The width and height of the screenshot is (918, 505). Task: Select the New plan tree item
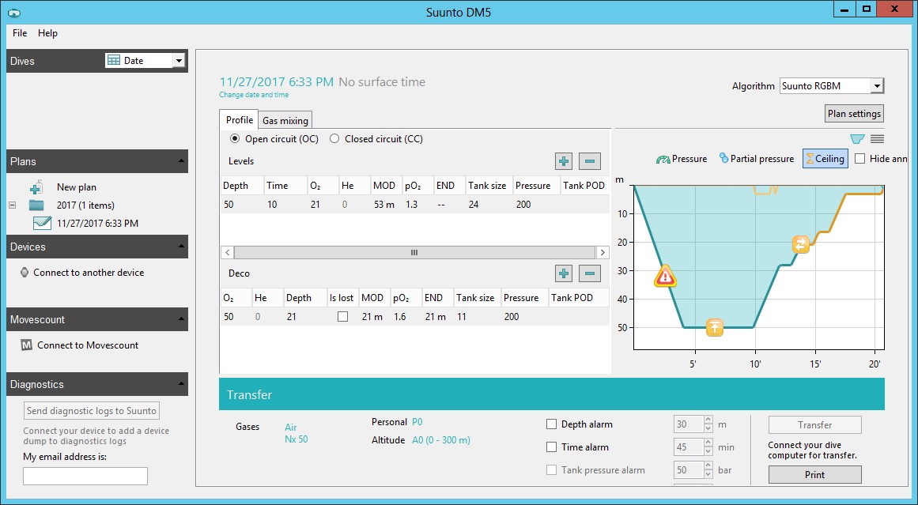point(77,187)
